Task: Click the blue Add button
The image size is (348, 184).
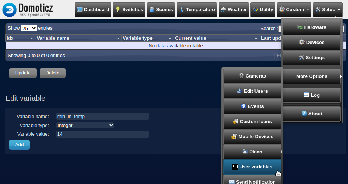Action: 19,145
